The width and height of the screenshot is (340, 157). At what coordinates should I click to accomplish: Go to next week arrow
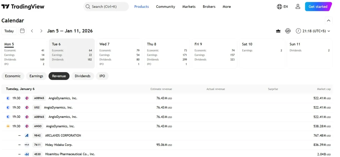coord(41,31)
